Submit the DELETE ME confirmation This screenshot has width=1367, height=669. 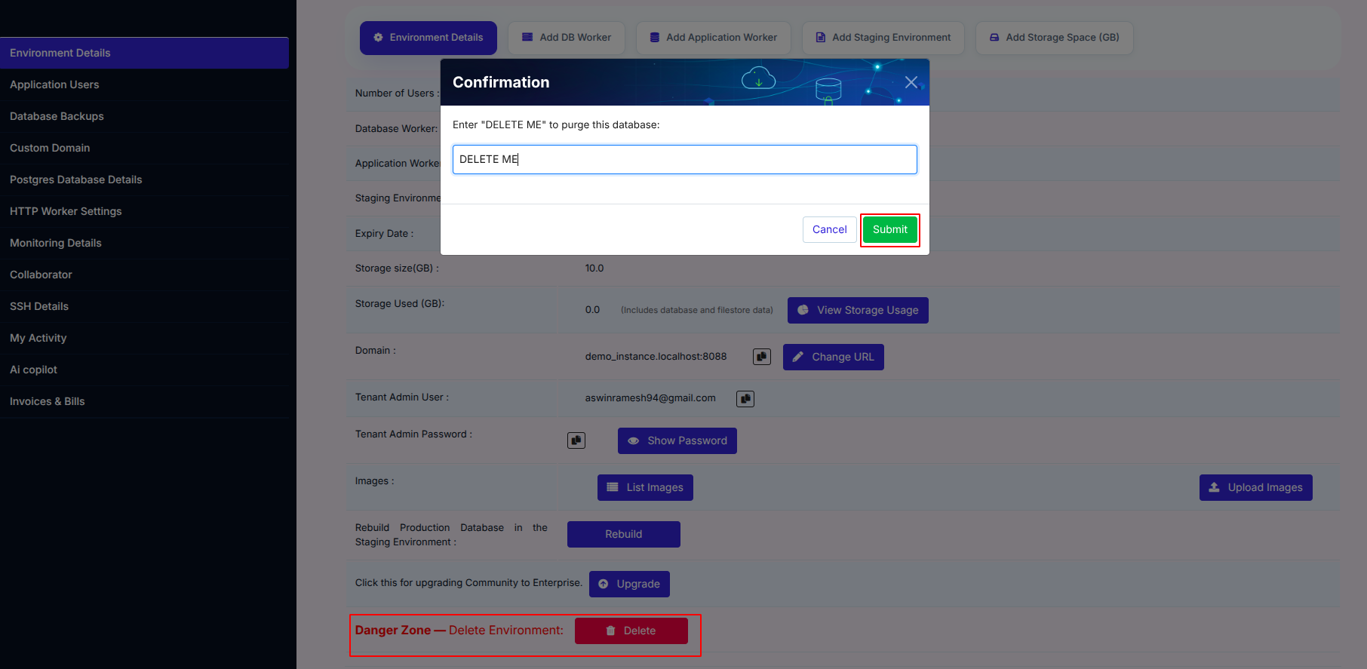[890, 229]
